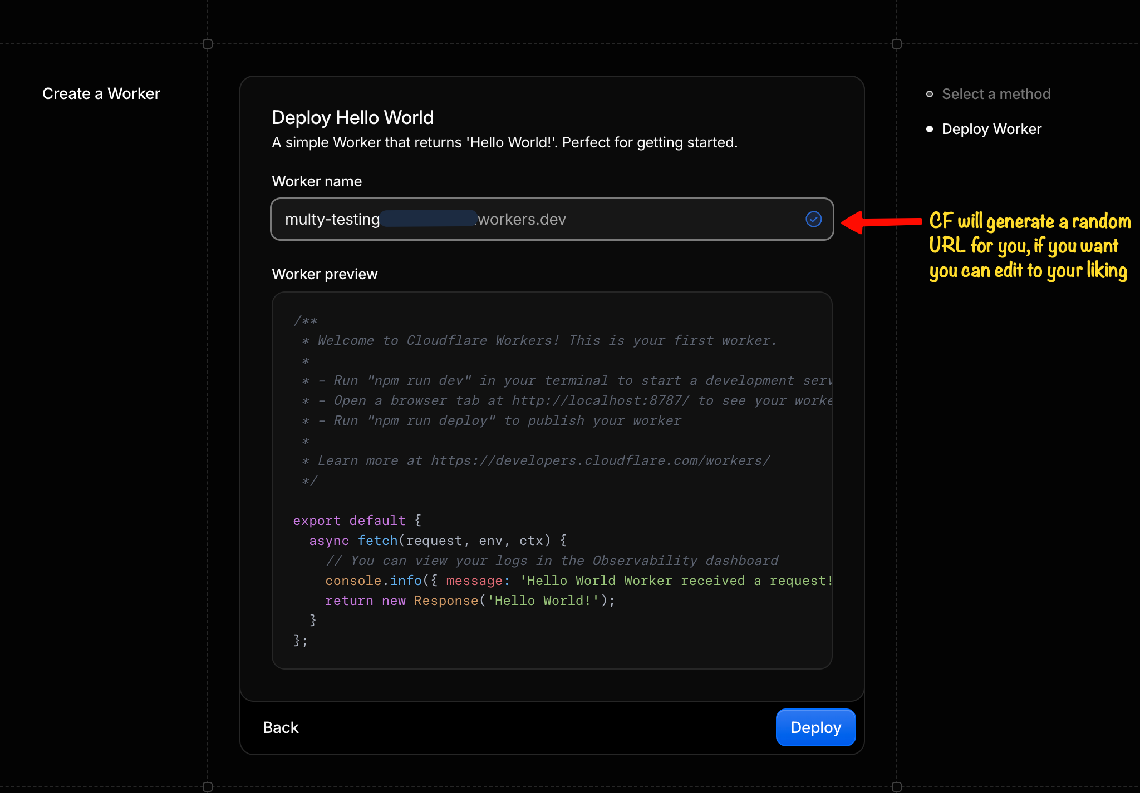Image resolution: width=1140 pixels, height=793 pixels.
Task: Click the localhost:8787 comment line
Action: click(566, 400)
